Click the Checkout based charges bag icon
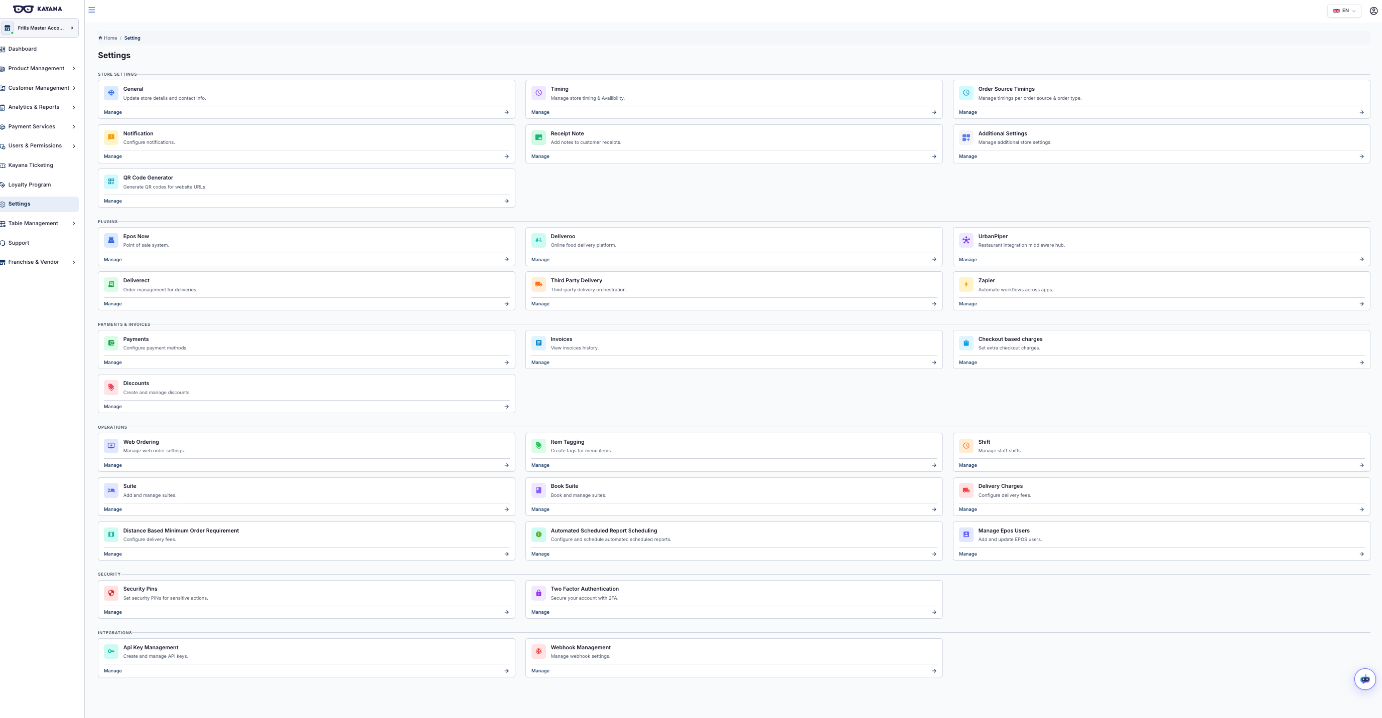The height and width of the screenshot is (718, 1382). point(966,343)
